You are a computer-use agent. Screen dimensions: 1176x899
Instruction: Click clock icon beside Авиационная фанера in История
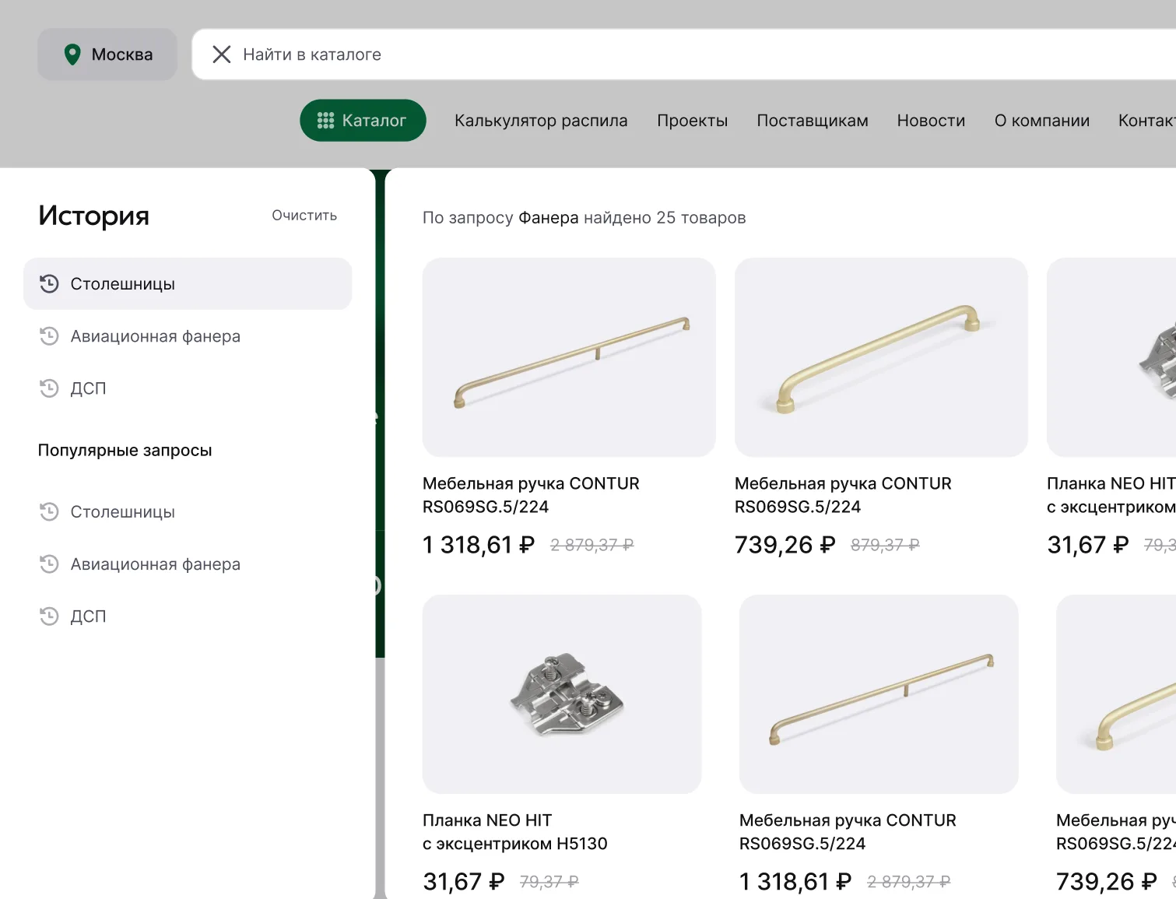[x=49, y=336]
